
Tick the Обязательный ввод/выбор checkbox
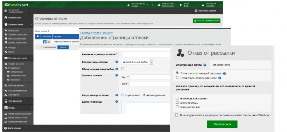point(122,69)
